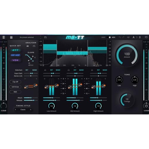Set mid band sidechain to INT

75,70
